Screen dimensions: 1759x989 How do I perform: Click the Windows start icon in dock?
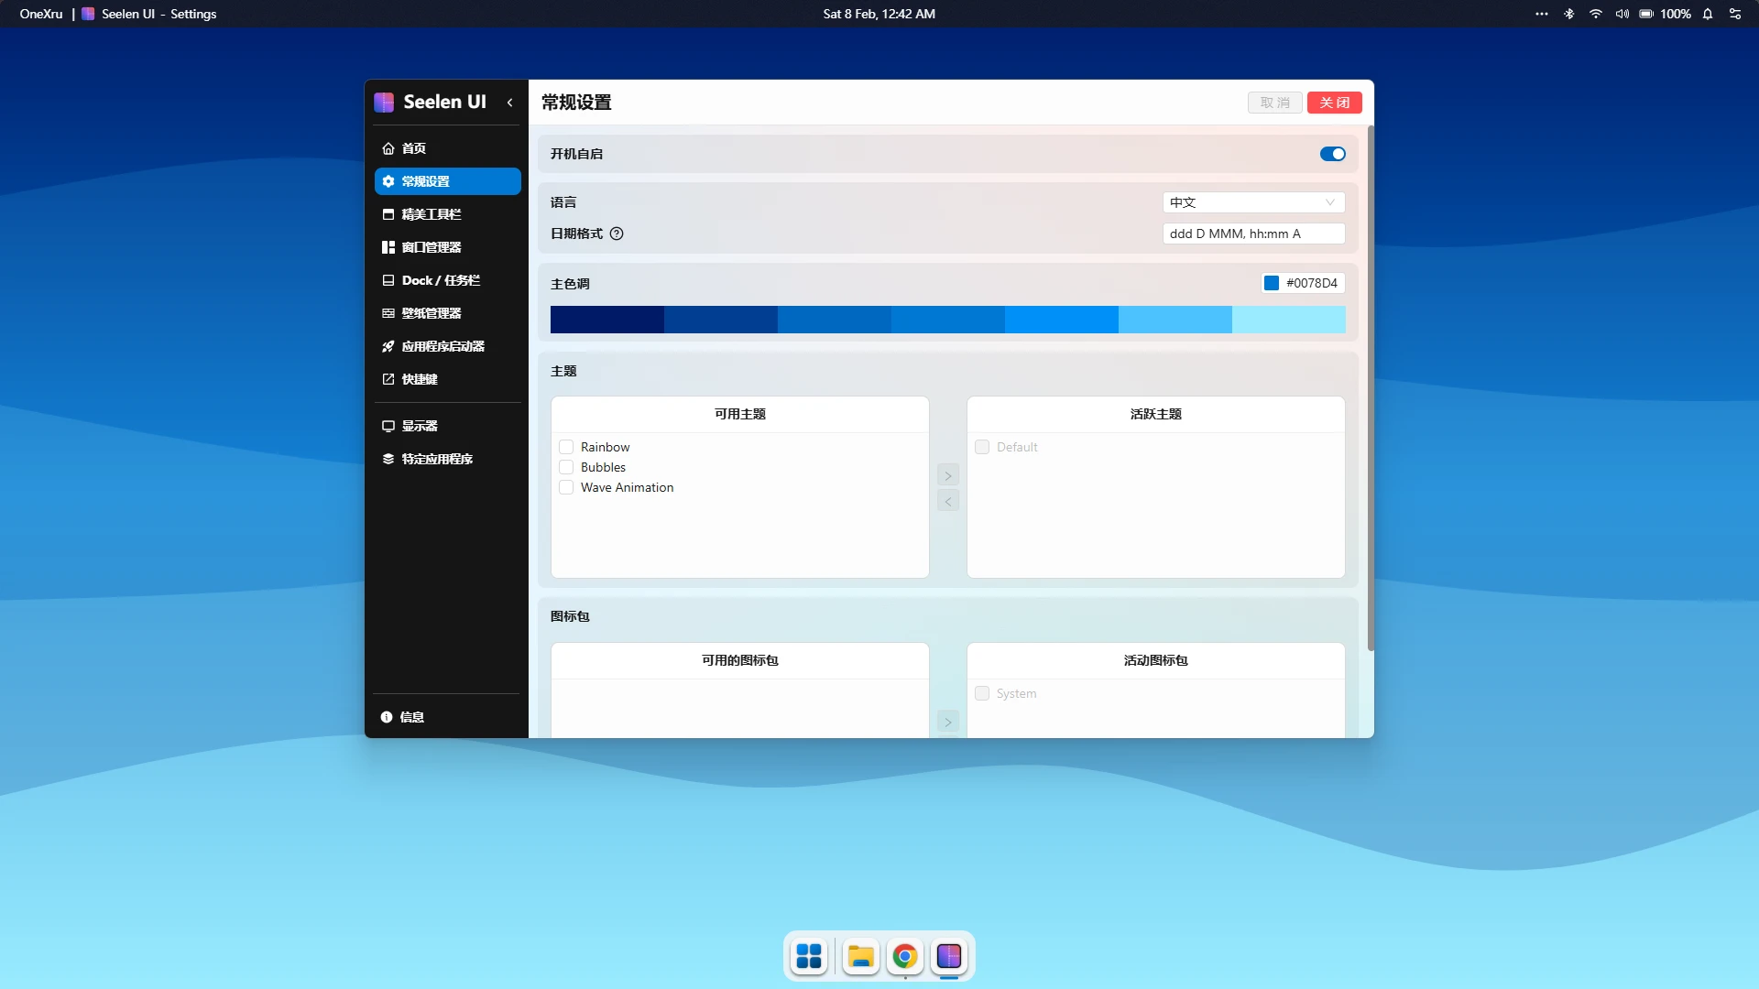click(x=809, y=956)
